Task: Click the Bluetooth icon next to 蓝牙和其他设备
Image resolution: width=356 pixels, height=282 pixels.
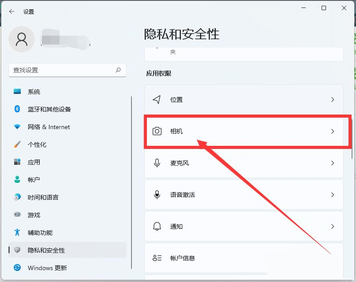Action: point(17,109)
